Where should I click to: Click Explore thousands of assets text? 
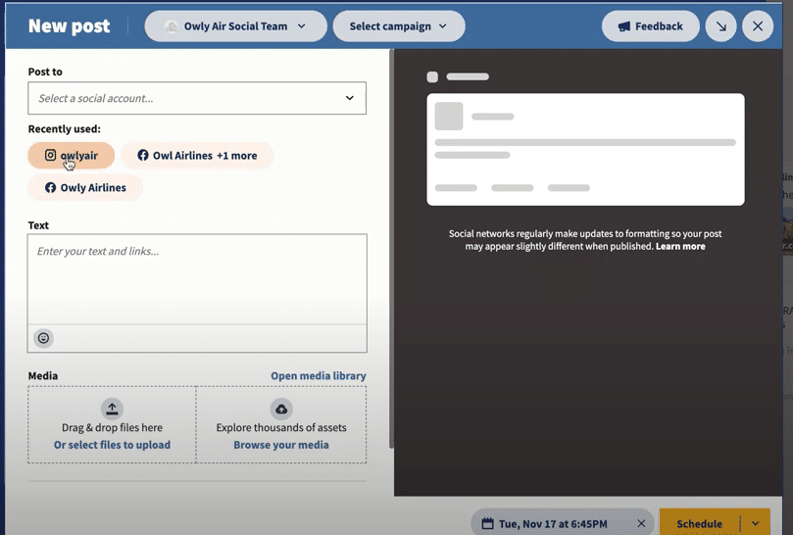click(281, 428)
